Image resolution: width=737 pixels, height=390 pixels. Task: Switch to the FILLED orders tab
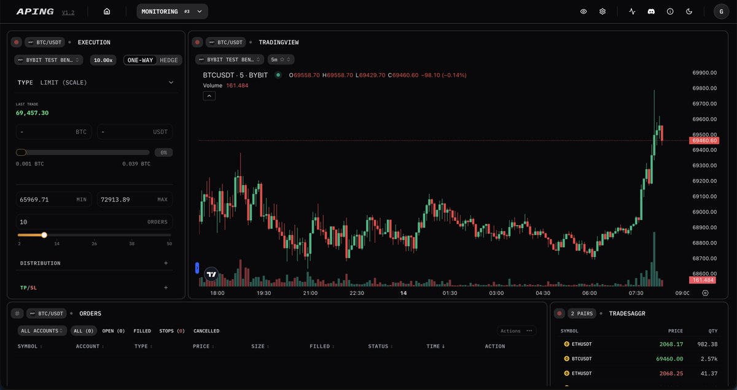point(142,331)
